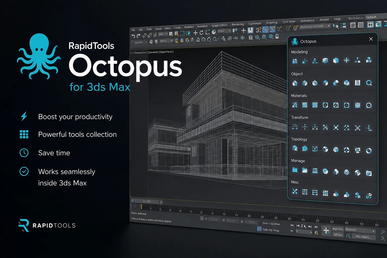Click the last icon in Octopus Modeling row
The image size is (387, 258).
[x=369, y=60]
